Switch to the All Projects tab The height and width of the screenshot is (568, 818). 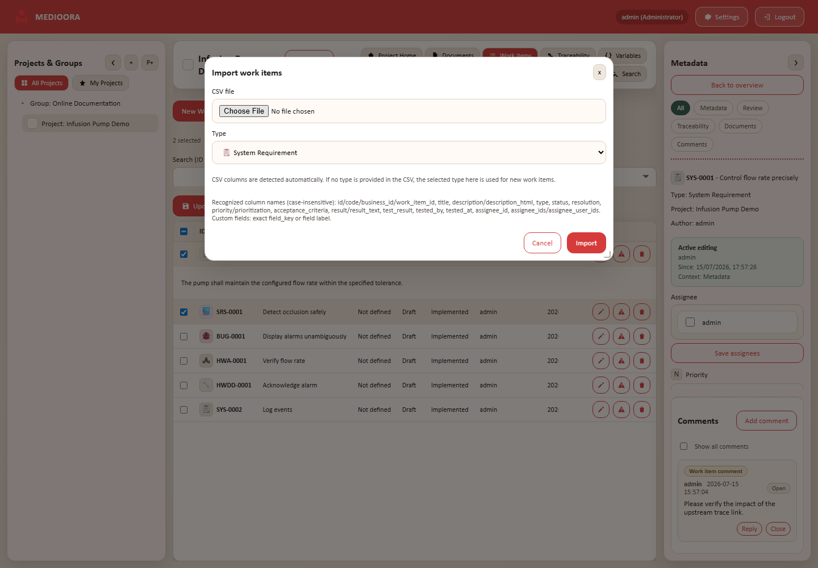tap(41, 83)
